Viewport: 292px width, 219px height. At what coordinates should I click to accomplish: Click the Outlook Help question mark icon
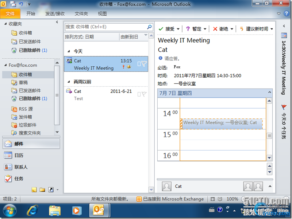pyautogui.click(x=286, y=13)
